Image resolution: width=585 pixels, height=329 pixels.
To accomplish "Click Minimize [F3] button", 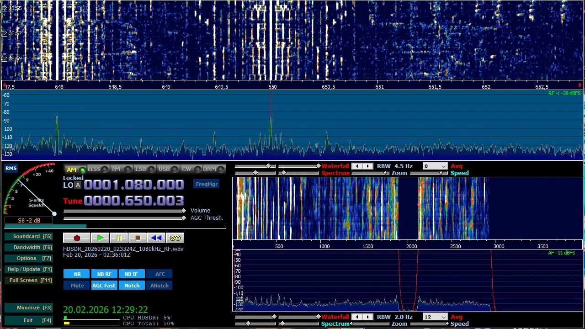I will point(29,308).
